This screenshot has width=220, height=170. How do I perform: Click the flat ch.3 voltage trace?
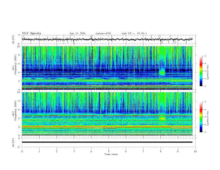[x=107, y=142]
